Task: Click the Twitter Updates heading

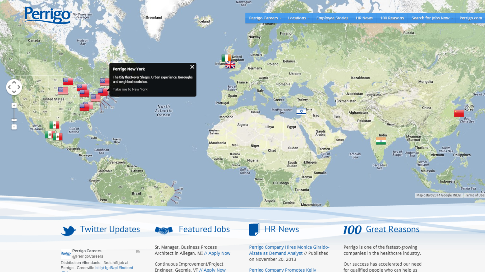Action: point(110,229)
